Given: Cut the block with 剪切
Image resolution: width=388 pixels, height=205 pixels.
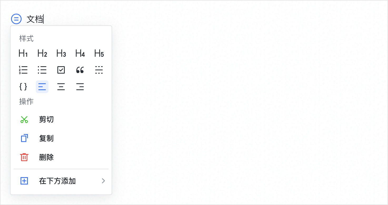Looking at the screenshot, I should (x=46, y=120).
